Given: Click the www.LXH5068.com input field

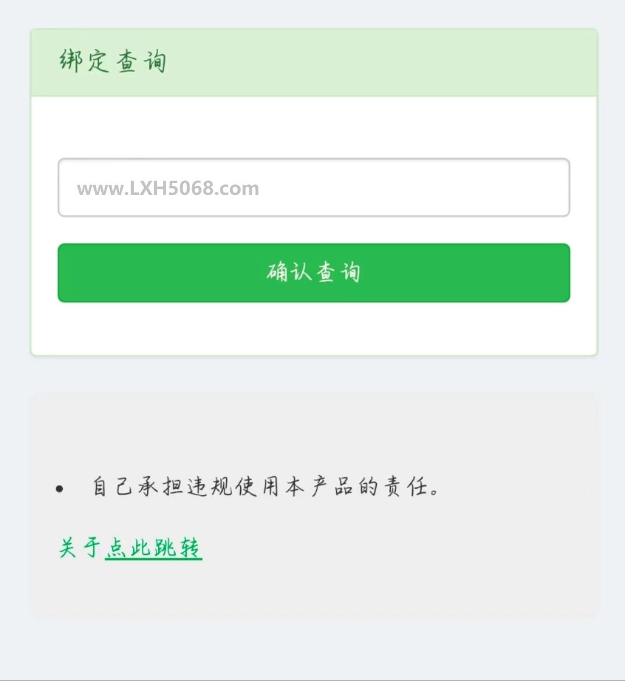Looking at the screenshot, I should tap(313, 188).
